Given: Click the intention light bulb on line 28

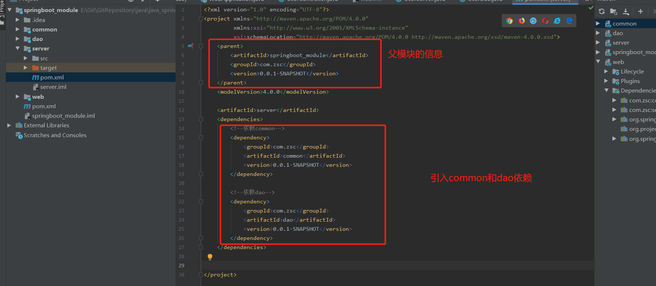Looking at the screenshot, I should [210, 257].
